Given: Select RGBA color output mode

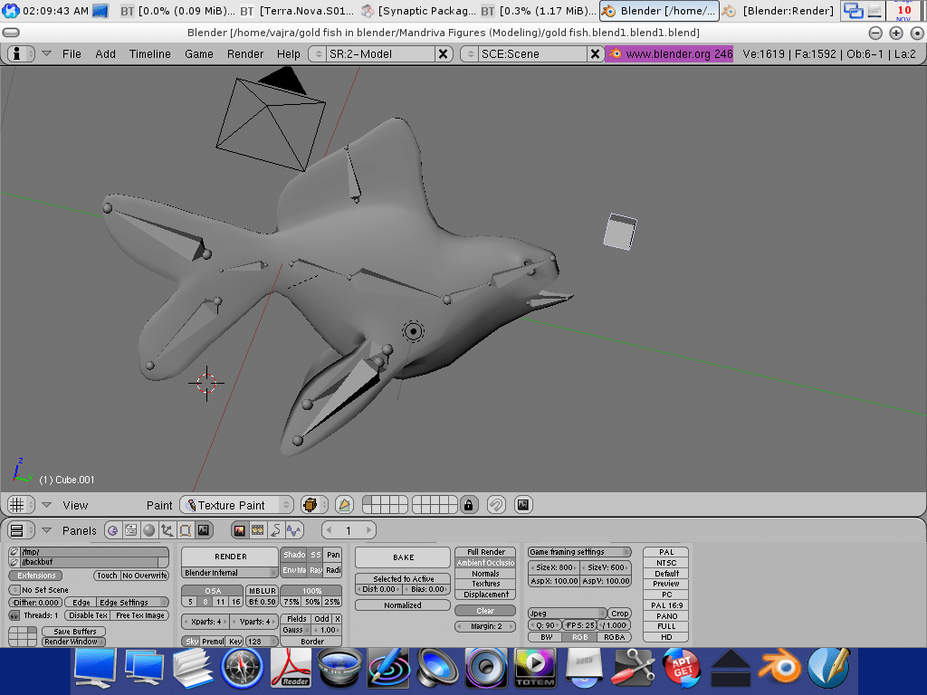Looking at the screenshot, I should (614, 637).
